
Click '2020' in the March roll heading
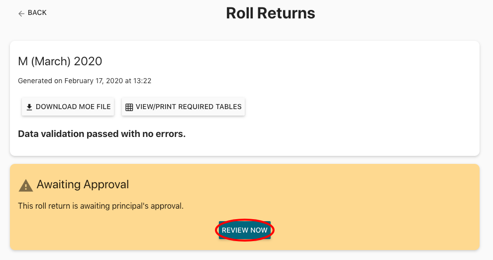88,61
